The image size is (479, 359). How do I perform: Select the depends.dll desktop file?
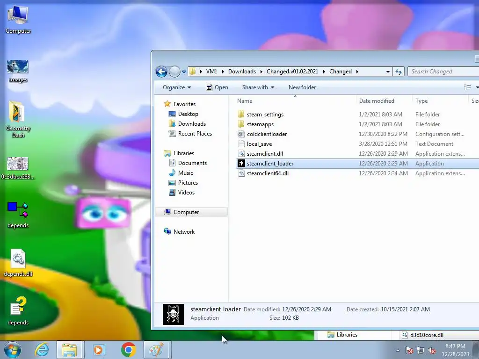(x=18, y=263)
